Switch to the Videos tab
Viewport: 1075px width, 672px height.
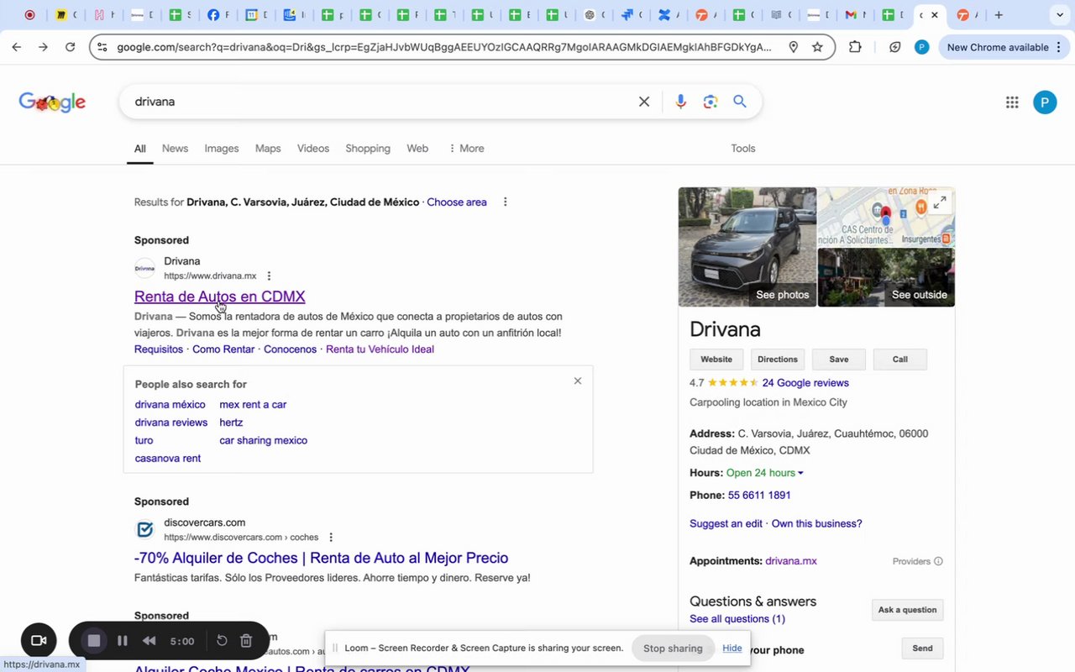click(313, 149)
